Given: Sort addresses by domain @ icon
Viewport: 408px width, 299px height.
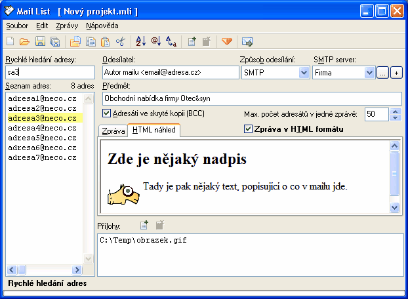Looking at the screenshot, I should [x=156, y=41].
